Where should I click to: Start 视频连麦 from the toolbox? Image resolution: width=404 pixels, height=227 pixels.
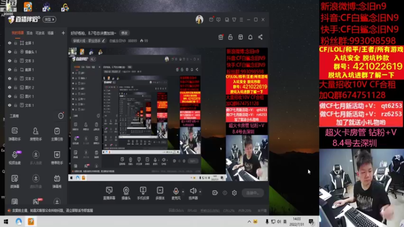(x=15, y=157)
